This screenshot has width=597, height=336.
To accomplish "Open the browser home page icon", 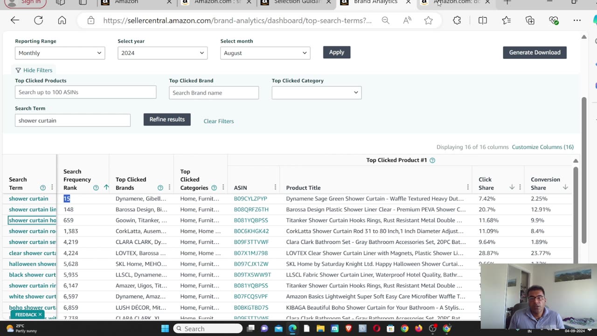I will [x=62, y=21].
